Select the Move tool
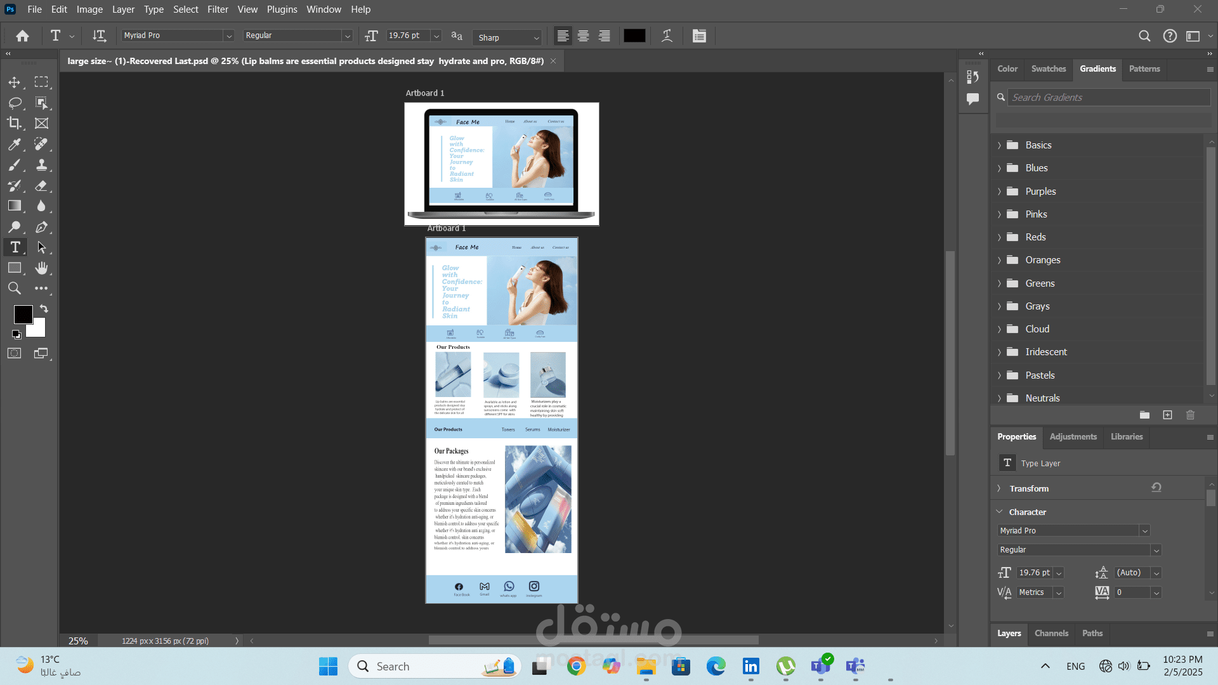 (x=14, y=82)
